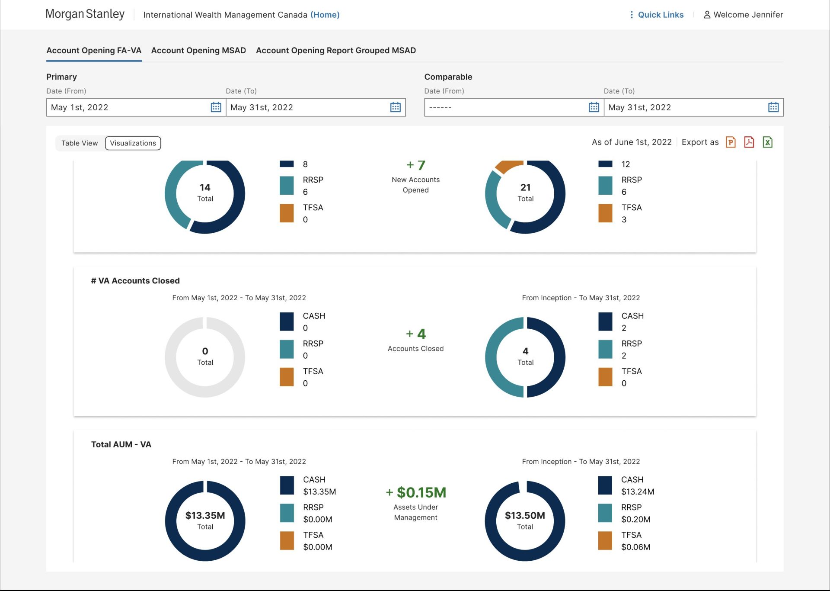Viewport: 830px width, 591px height.
Task: Click '# VA Accounts Closed' heading
Action: click(x=135, y=281)
